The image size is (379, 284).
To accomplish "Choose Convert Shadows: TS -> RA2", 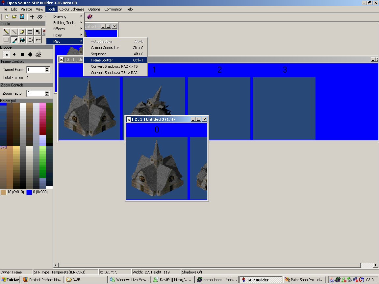I will (115, 73).
